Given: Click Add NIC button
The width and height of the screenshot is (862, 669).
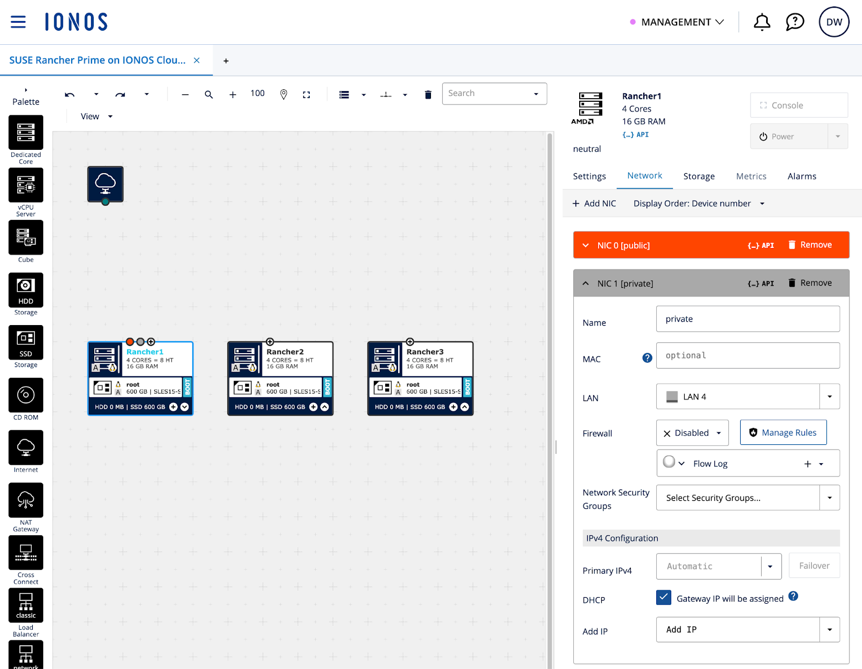Looking at the screenshot, I should pyautogui.click(x=594, y=203).
